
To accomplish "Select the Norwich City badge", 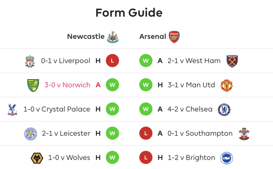I will [x=33, y=85].
